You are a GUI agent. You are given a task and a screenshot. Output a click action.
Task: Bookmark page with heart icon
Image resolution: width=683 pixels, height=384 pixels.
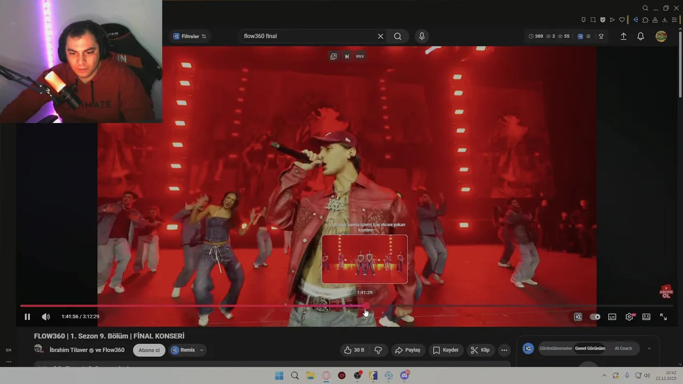[x=622, y=20]
